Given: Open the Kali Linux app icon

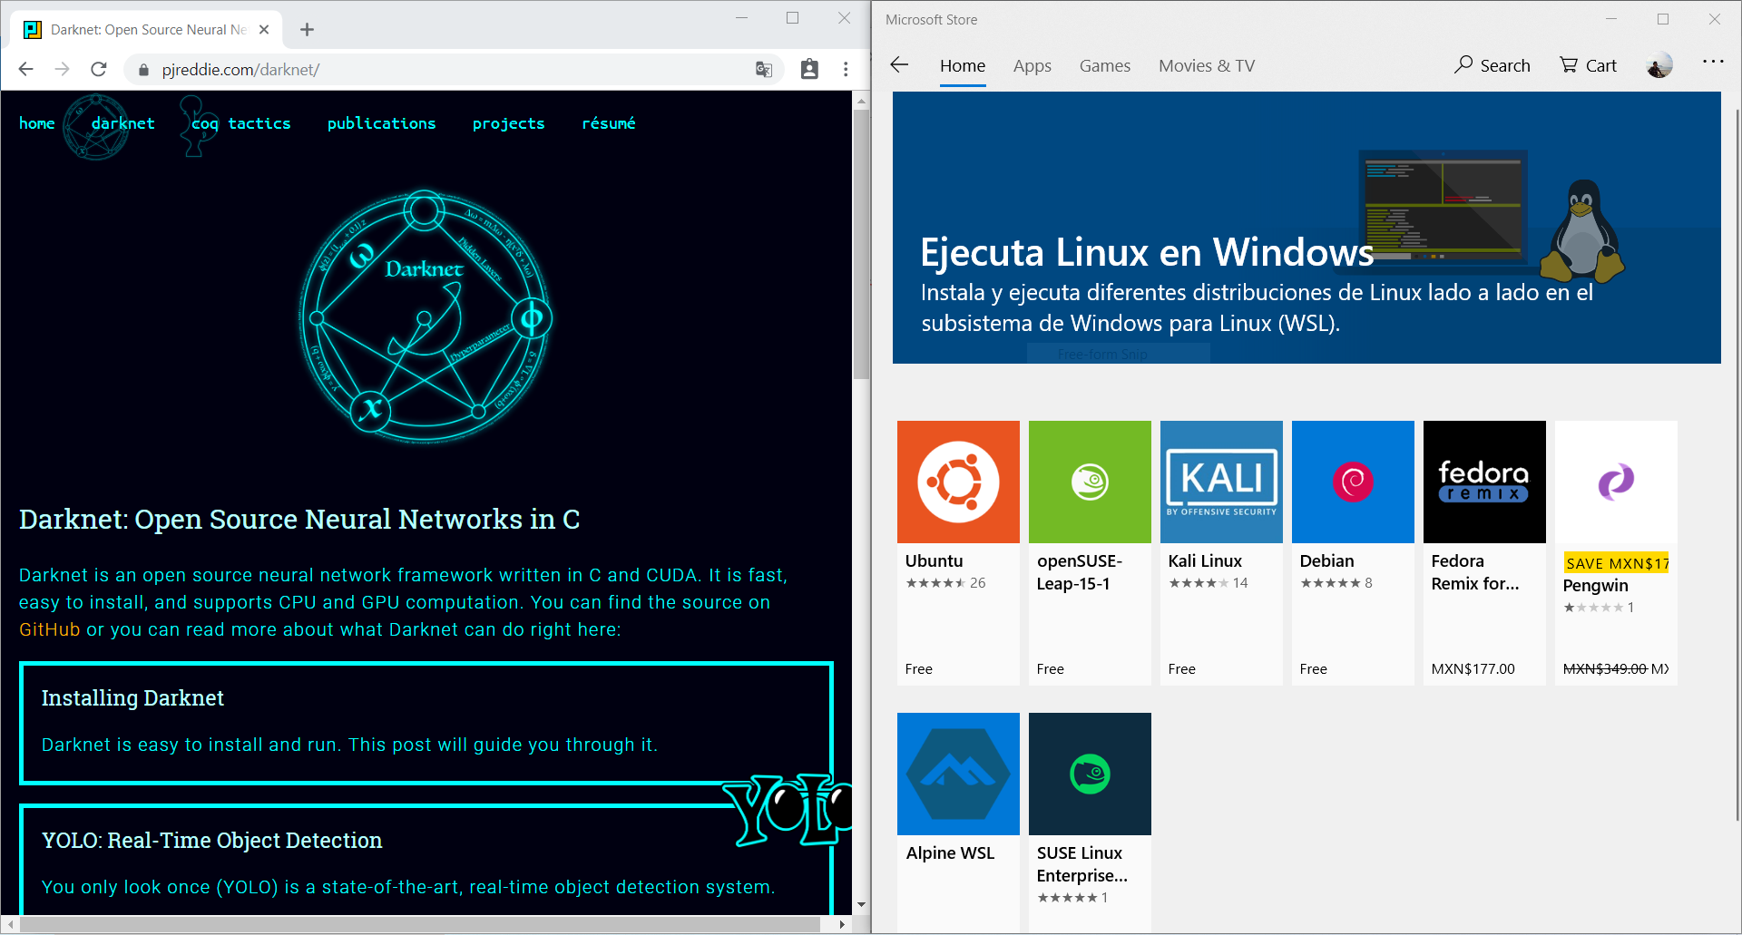Looking at the screenshot, I should pyautogui.click(x=1221, y=482).
